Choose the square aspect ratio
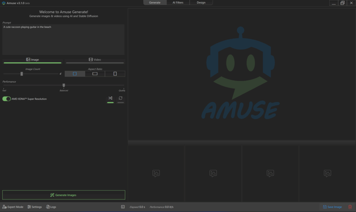The image size is (356, 212). (75, 74)
